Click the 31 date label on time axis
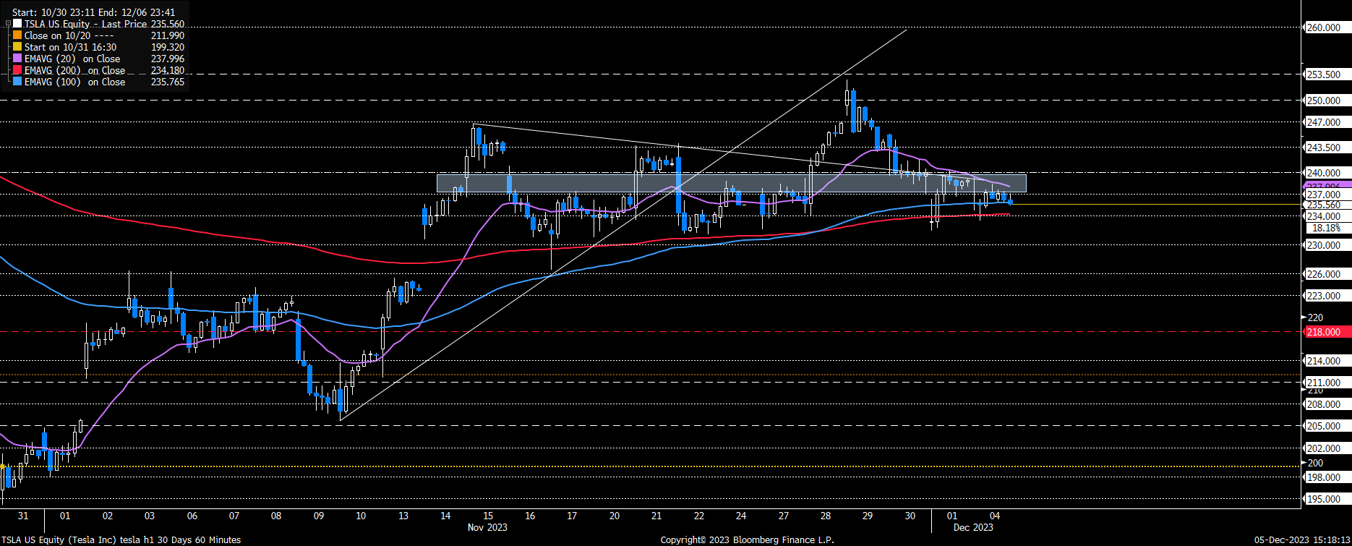Screen dimensions: 1352x546 pyautogui.click(x=23, y=516)
